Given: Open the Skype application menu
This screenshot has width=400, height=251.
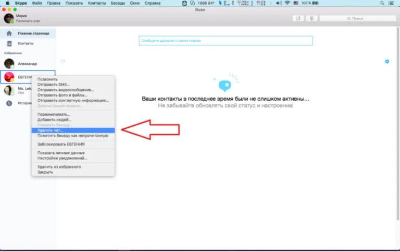Looking at the screenshot, I should click(21, 3).
